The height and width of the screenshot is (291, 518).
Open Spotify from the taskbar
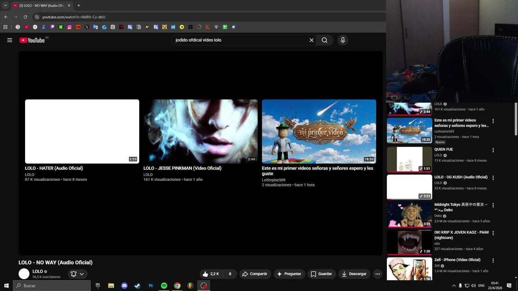click(164, 286)
